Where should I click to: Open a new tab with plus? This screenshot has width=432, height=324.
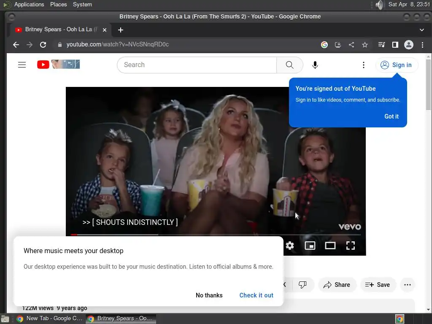tap(121, 30)
